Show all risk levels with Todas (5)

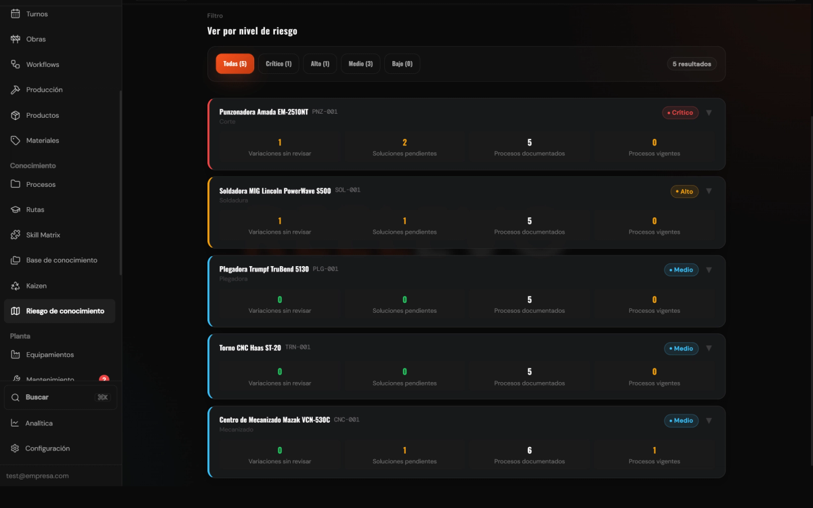tap(235, 64)
